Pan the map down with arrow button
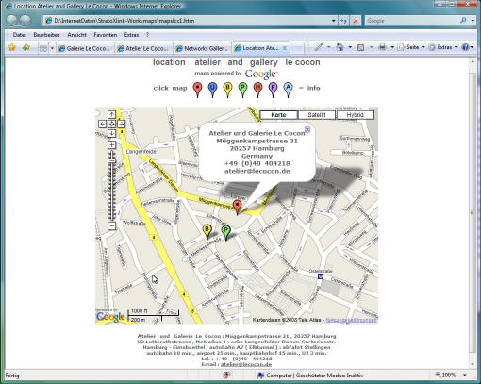 pos(111,133)
